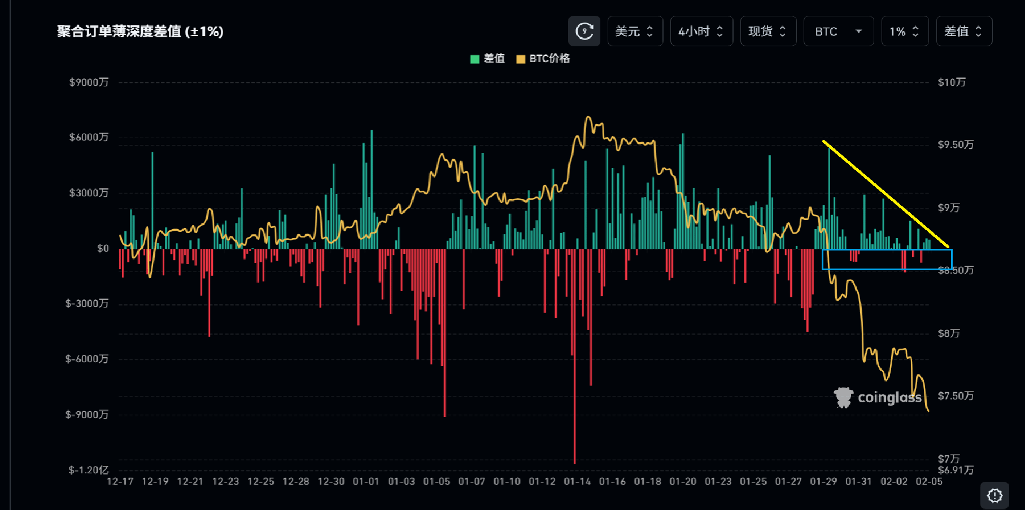Viewport: 1025px width, 510px height.
Task: Select the 01-23 date label
Action: tap(718, 481)
